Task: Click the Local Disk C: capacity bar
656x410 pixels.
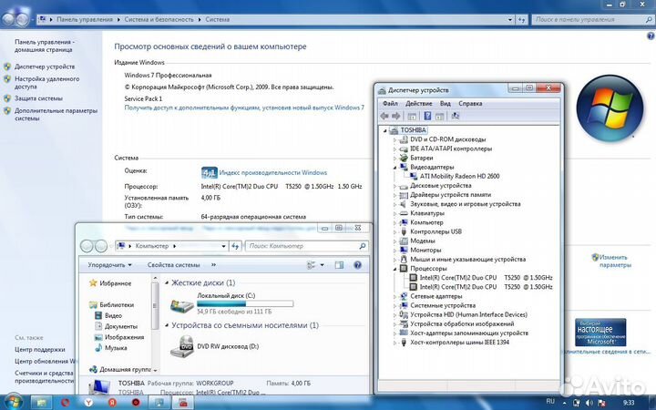Action: [x=245, y=303]
